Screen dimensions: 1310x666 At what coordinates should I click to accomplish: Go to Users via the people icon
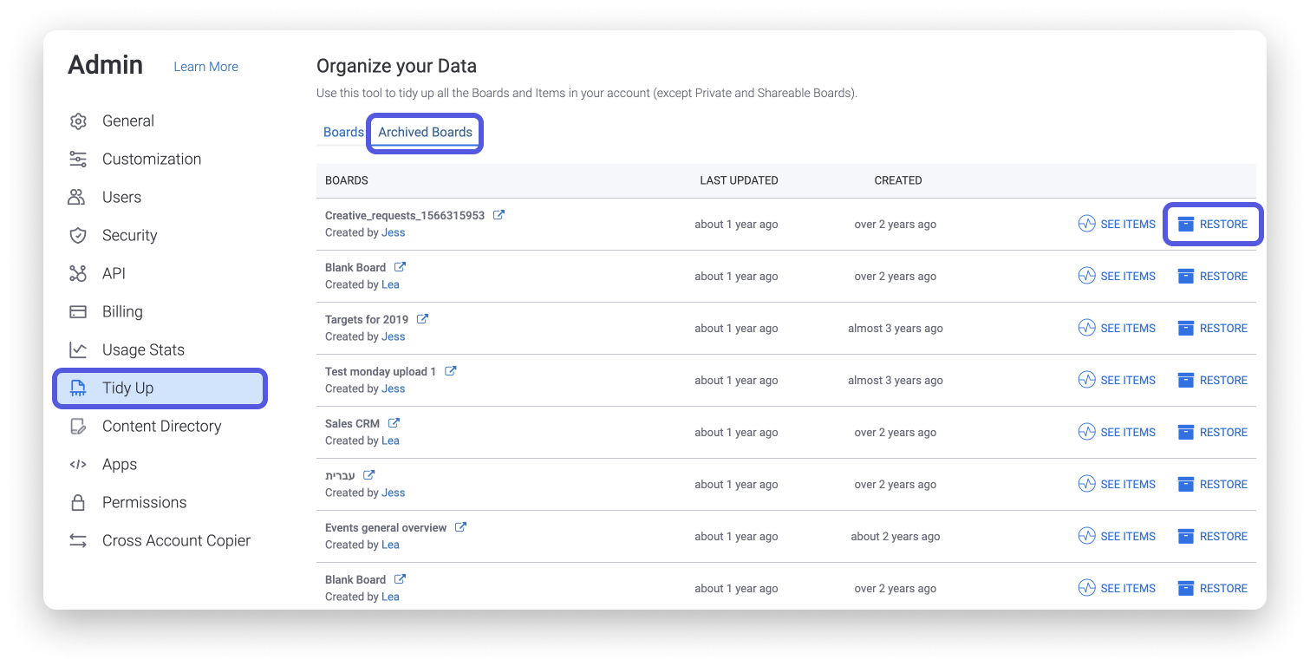(77, 198)
